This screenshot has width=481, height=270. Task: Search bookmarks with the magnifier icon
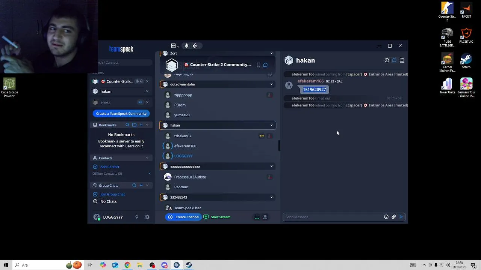[127, 125]
